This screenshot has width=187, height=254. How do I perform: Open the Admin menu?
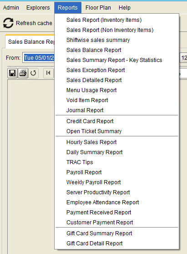point(11,8)
